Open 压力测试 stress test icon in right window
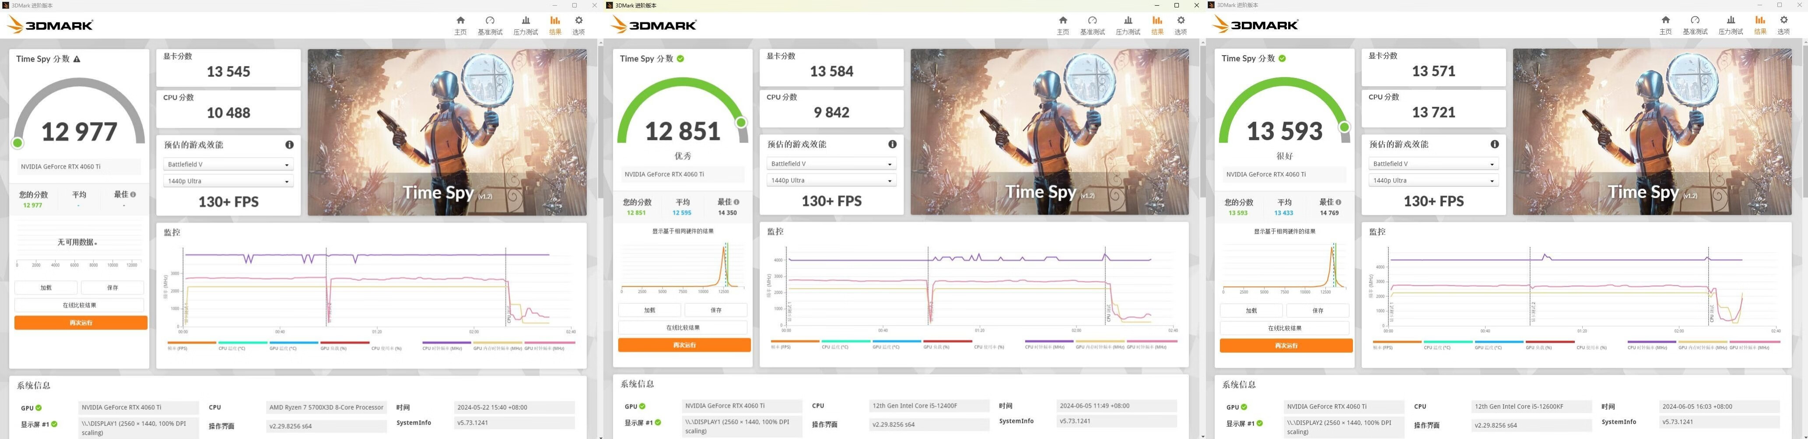 tap(1730, 25)
